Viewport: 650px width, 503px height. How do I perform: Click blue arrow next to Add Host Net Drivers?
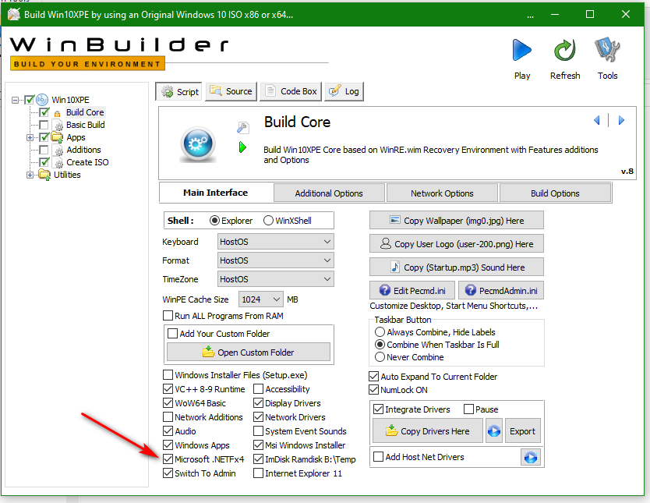531,457
